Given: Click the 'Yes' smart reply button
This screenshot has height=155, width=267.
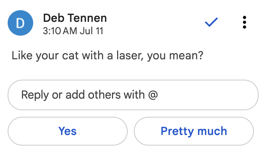Looking at the screenshot, I should pyautogui.click(x=67, y=131).
